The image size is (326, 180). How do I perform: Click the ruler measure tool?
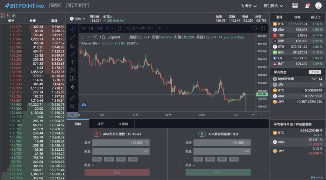pyautogui.click(x=72, y=97)
